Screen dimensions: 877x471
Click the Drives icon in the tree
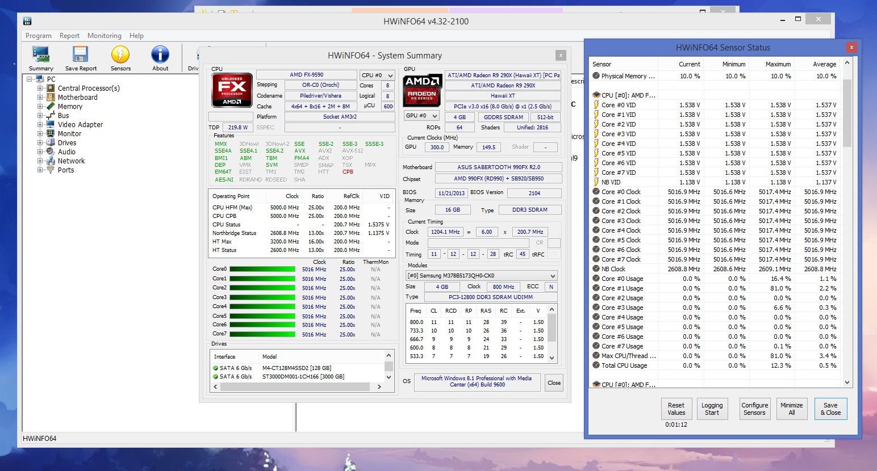pos(51,142)
